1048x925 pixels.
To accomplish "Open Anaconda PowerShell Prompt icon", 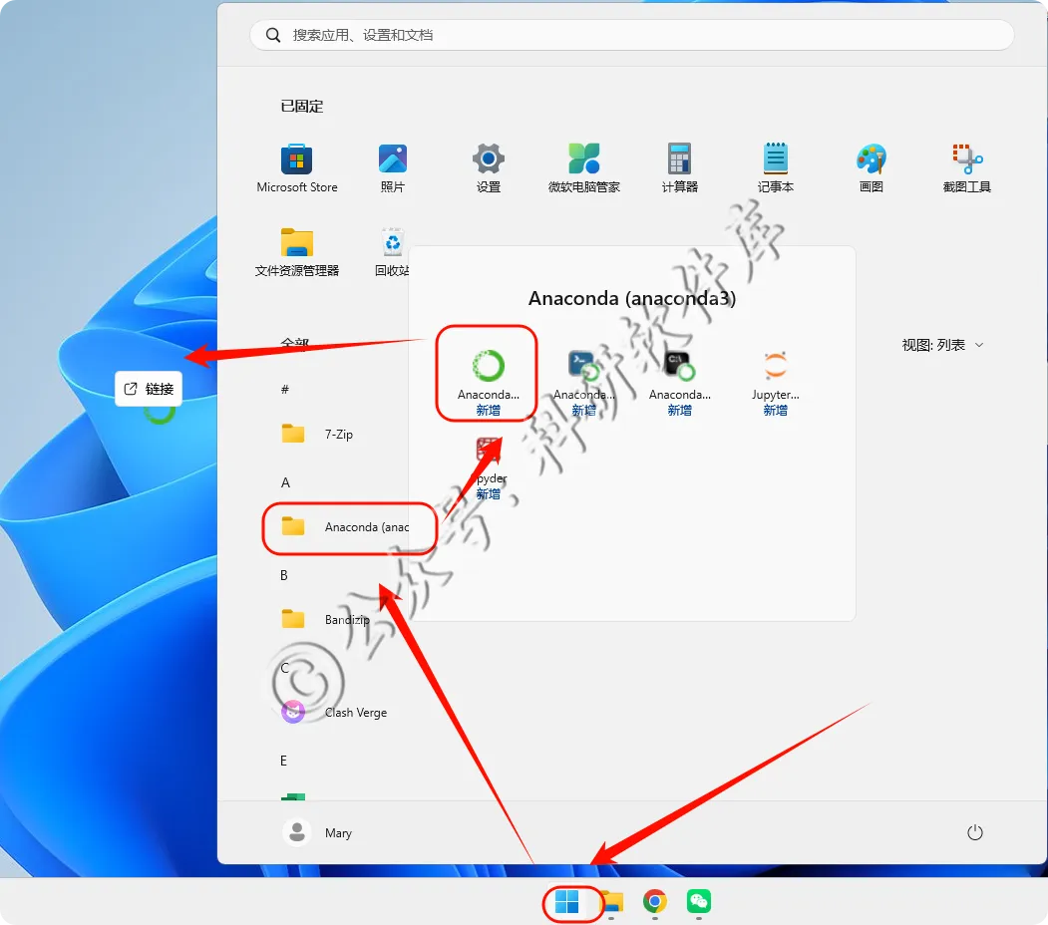I will click(583, 383).
